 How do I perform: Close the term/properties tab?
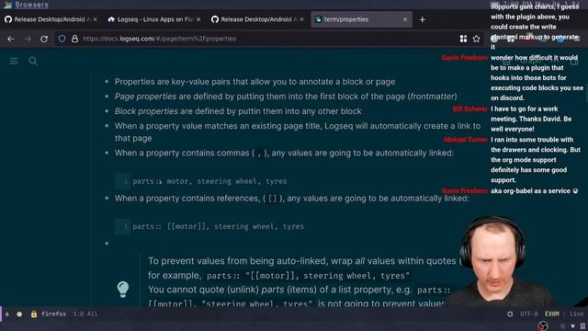[405, 19]
